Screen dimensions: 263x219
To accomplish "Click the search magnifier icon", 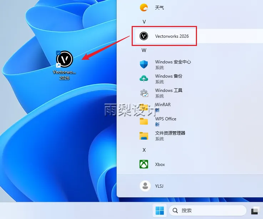I will tap(175, 210).
